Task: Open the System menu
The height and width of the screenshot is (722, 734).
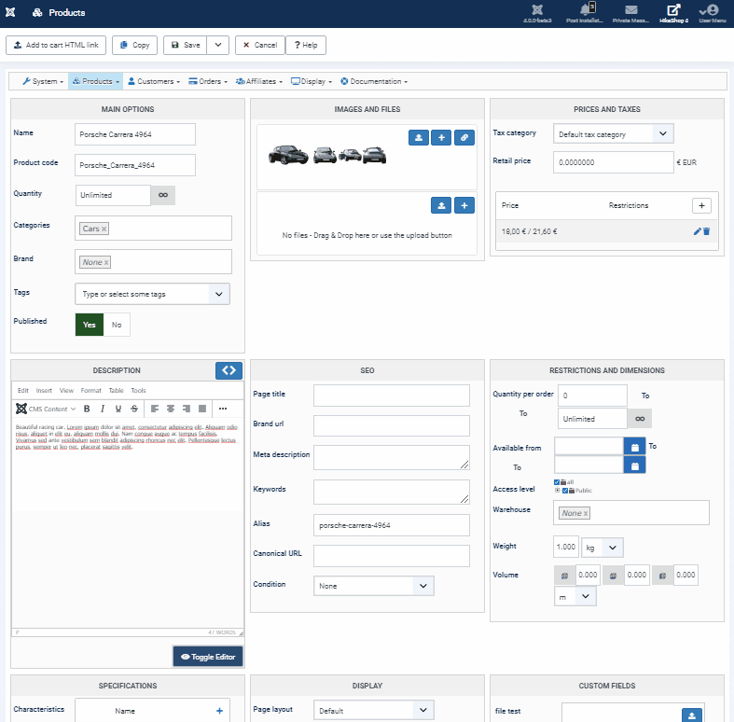Action: coord(43,81)
